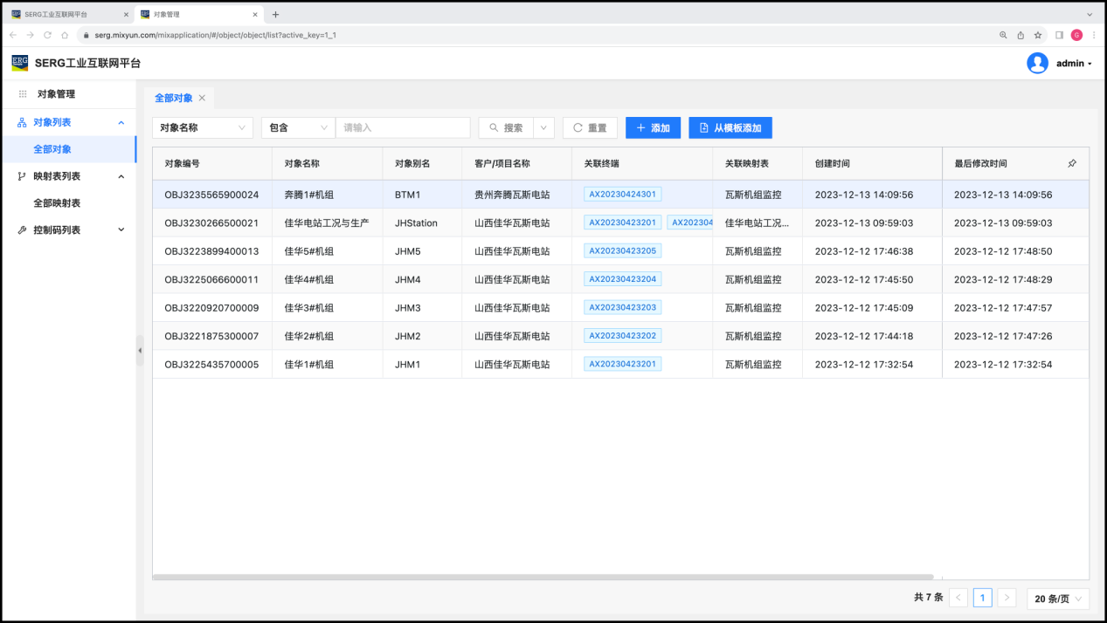Click the browser reload icon
The width and height of the screenshot is (1107, 623).
[47, 35]
